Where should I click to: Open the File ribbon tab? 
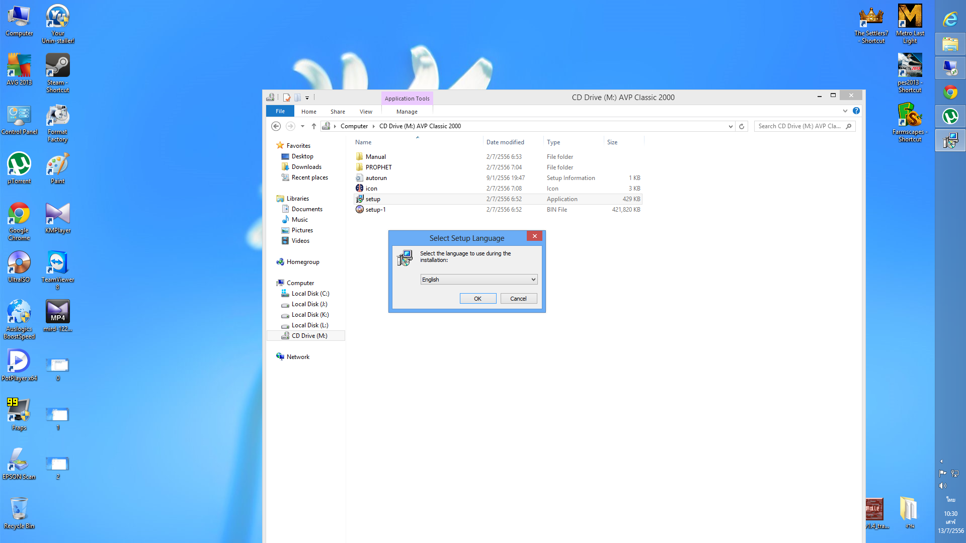tap(280, 111)
